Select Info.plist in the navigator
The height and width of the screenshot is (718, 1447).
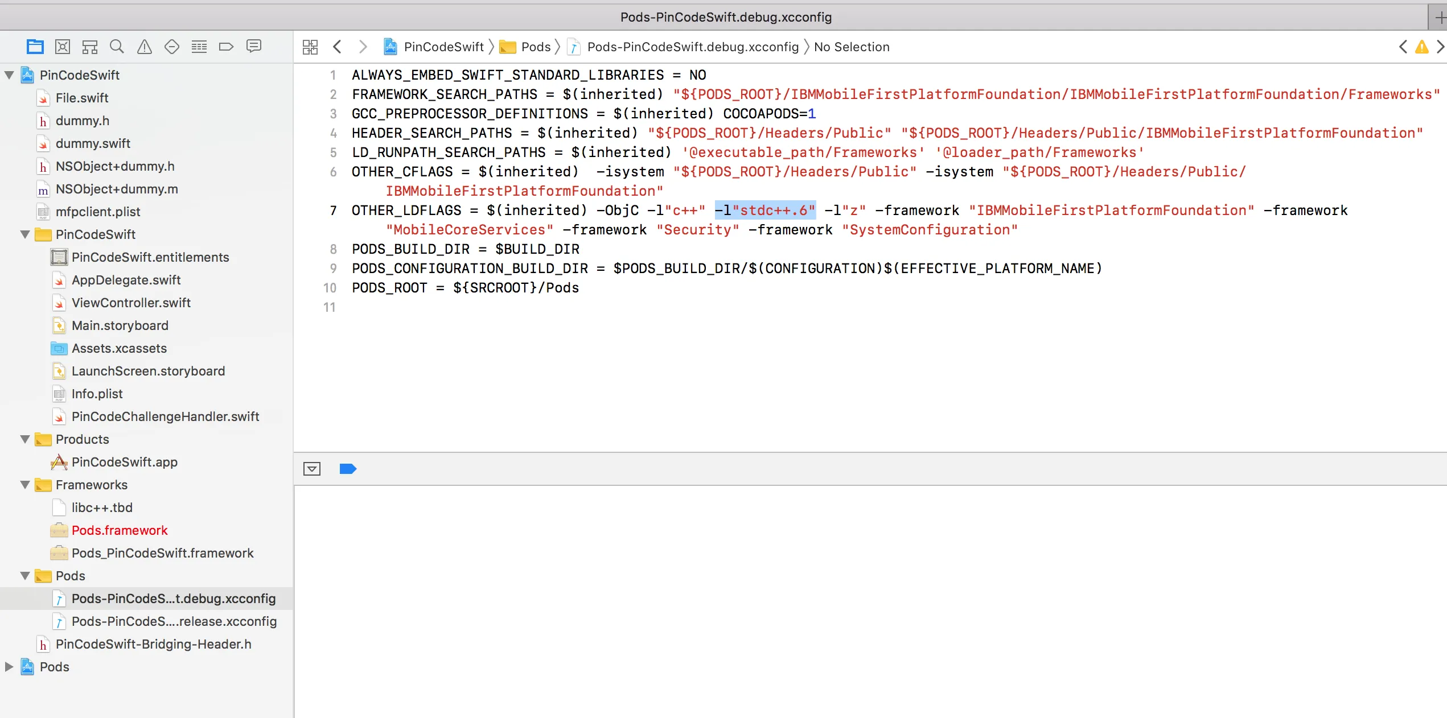coord(97,394)
